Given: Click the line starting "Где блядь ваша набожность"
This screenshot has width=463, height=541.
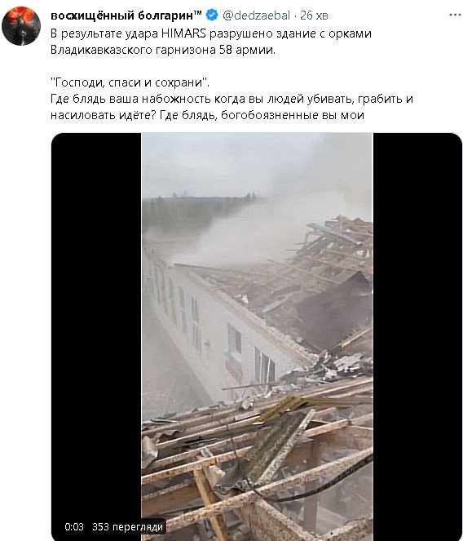Looking at the screenshot, I should click(x=231, y=99).
